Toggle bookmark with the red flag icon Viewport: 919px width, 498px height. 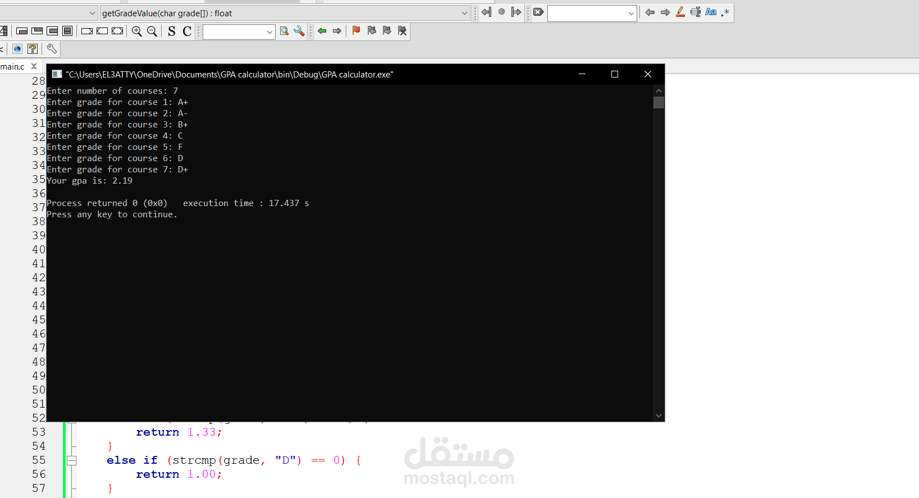[356, 31]
